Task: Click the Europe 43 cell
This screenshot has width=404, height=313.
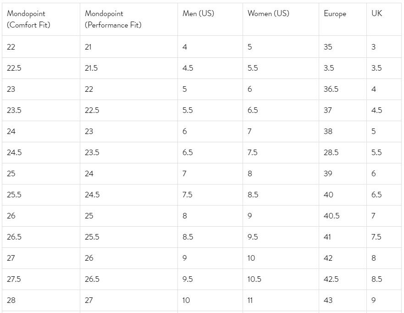Action: (328, 301)
